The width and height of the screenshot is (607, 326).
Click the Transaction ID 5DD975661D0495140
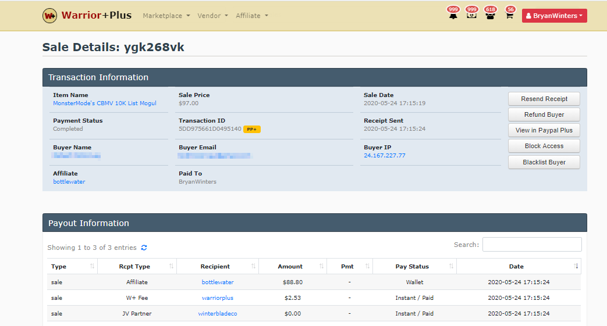[x=210, y=129]
